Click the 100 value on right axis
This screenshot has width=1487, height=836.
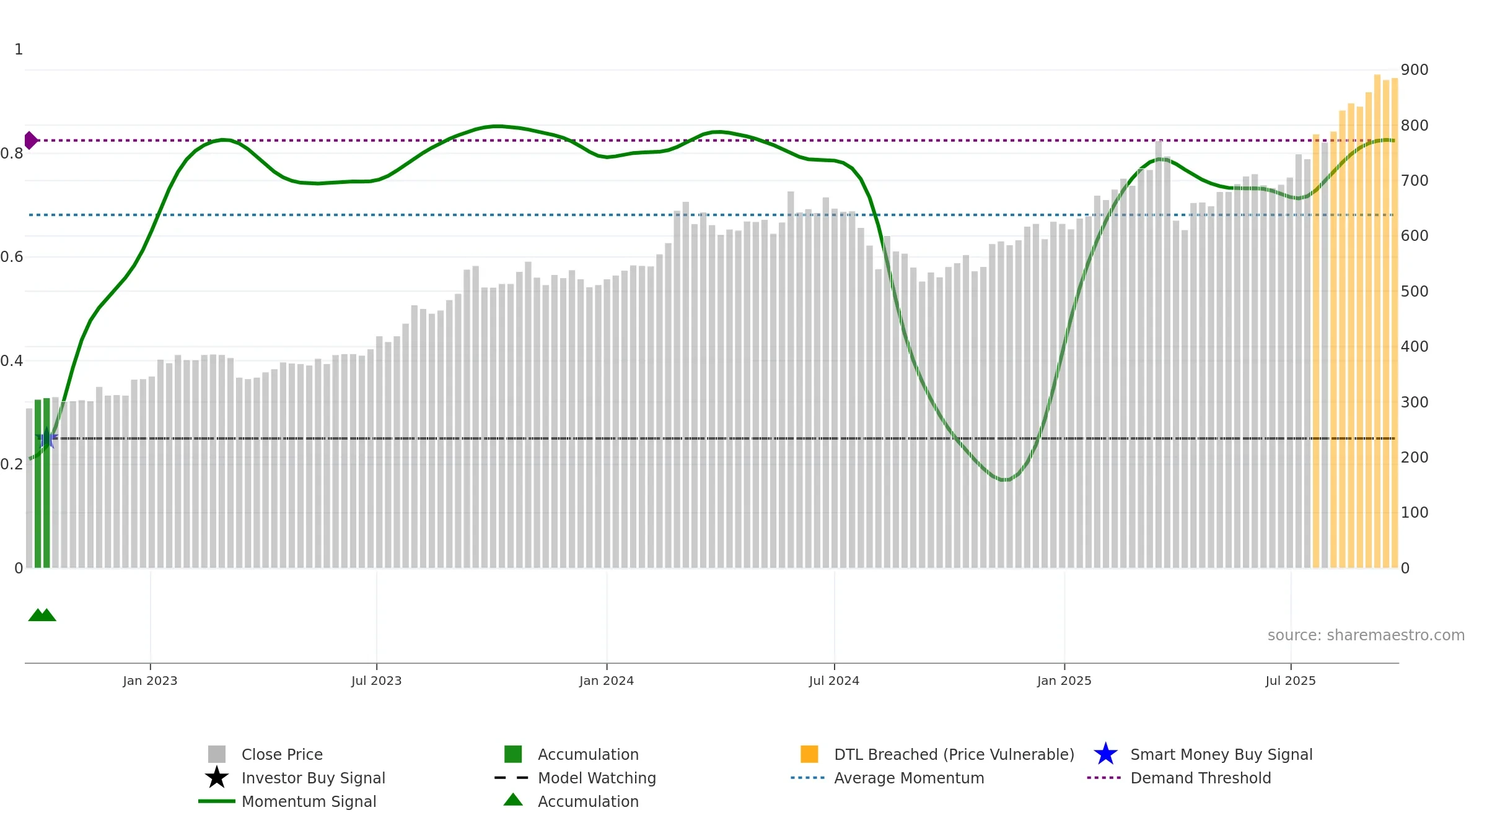pyautogui.click(x=1415, y=513)
